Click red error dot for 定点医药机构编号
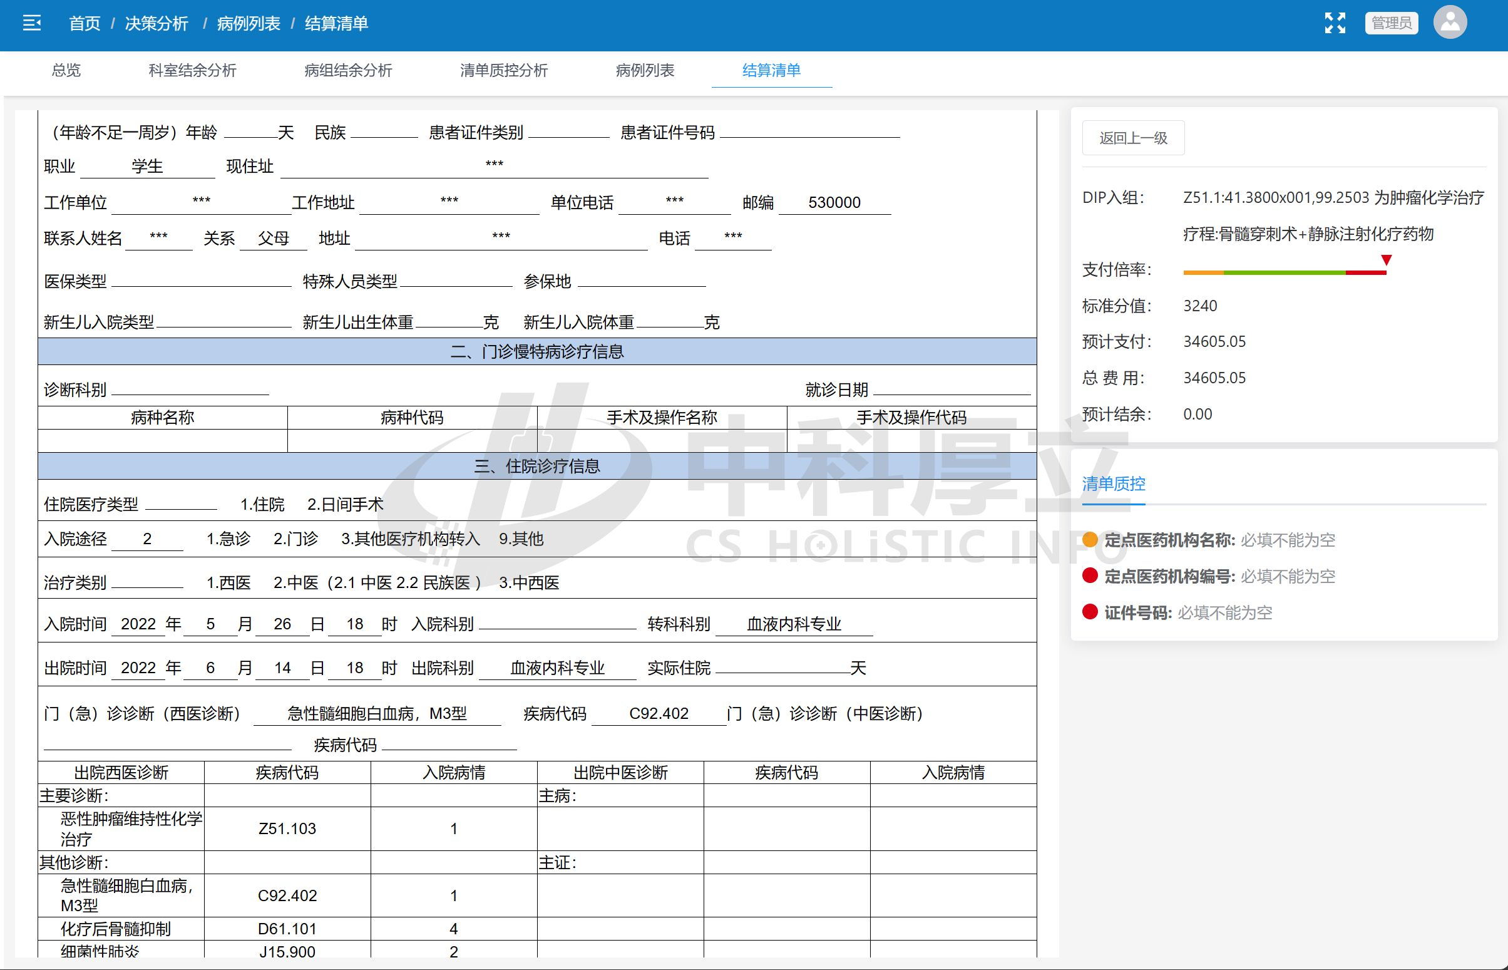 click(1090, 575)
